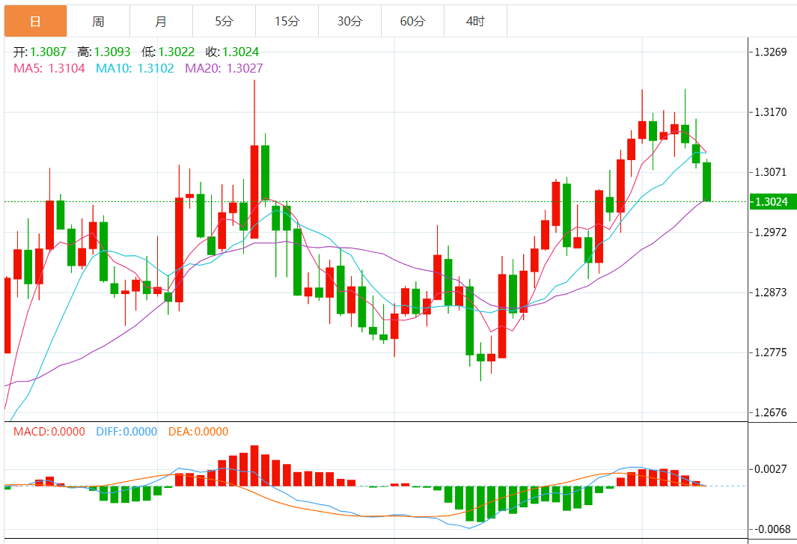
Task: Click the DIFF:0.0000 label
Action: point(126,432)
